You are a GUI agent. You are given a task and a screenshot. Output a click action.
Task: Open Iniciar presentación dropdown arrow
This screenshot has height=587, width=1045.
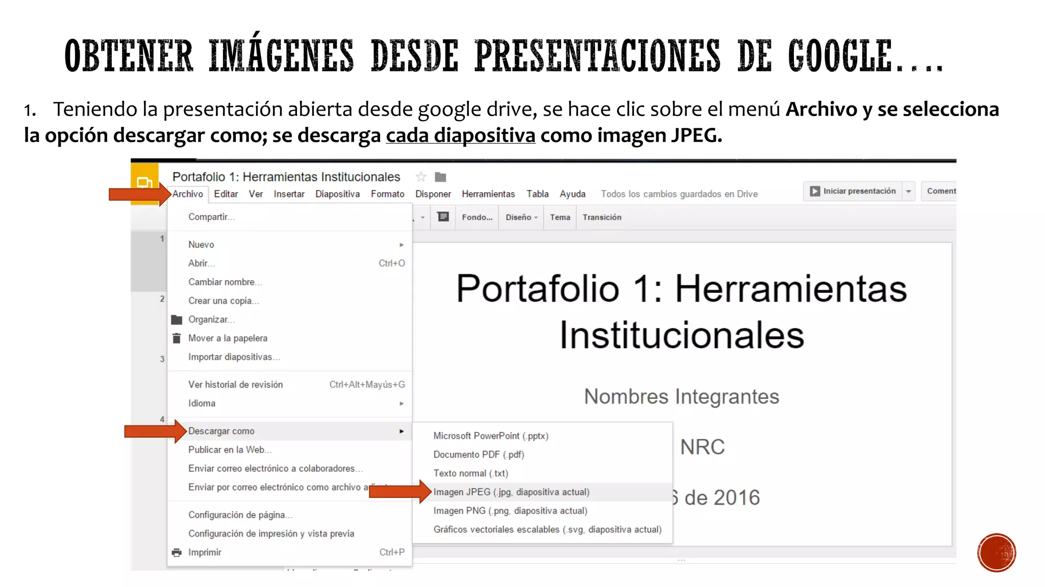(x=908, y=192)
